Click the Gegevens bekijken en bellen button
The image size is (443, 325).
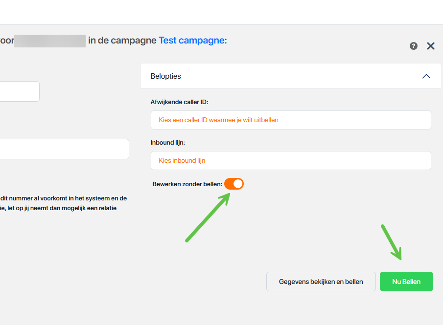point(321,282)
